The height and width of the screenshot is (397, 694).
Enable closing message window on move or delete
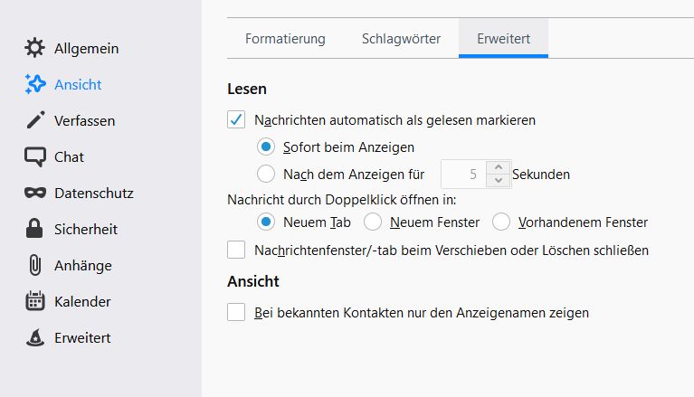[x=236, y=250]
